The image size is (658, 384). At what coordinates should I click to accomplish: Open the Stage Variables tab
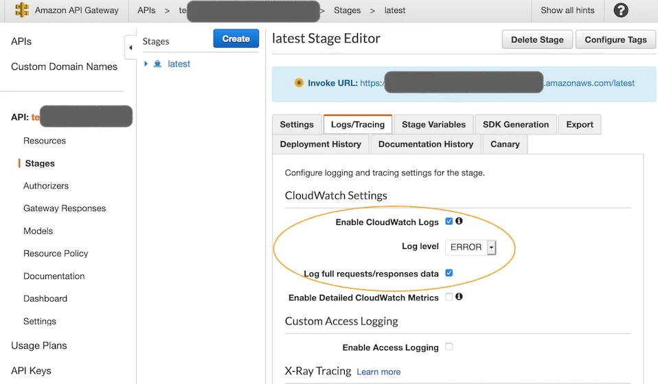point(433,124)
